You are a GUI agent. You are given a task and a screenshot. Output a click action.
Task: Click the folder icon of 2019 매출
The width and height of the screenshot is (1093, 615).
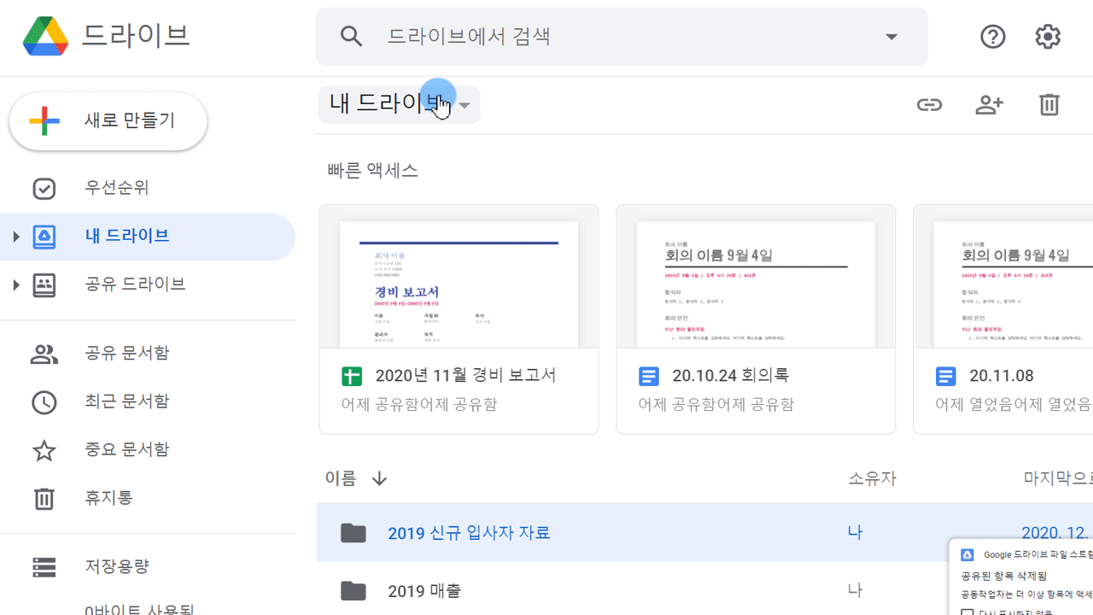tap(353, 590)
